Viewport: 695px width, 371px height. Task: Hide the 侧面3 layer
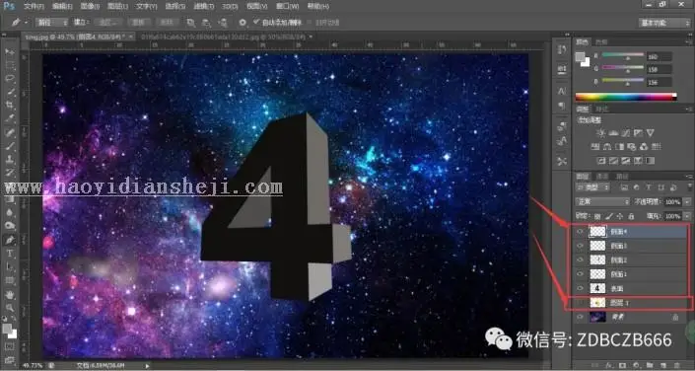[580, 246]
